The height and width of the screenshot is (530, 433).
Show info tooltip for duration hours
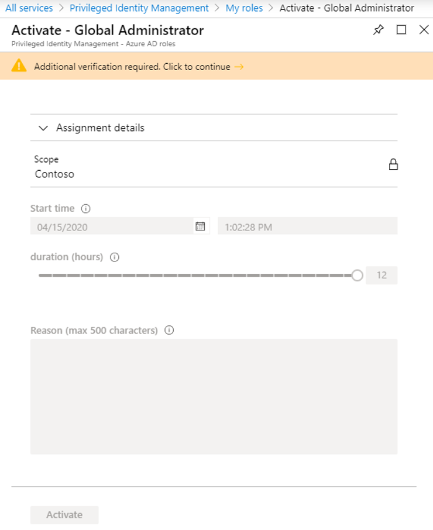tap(115, 257)
